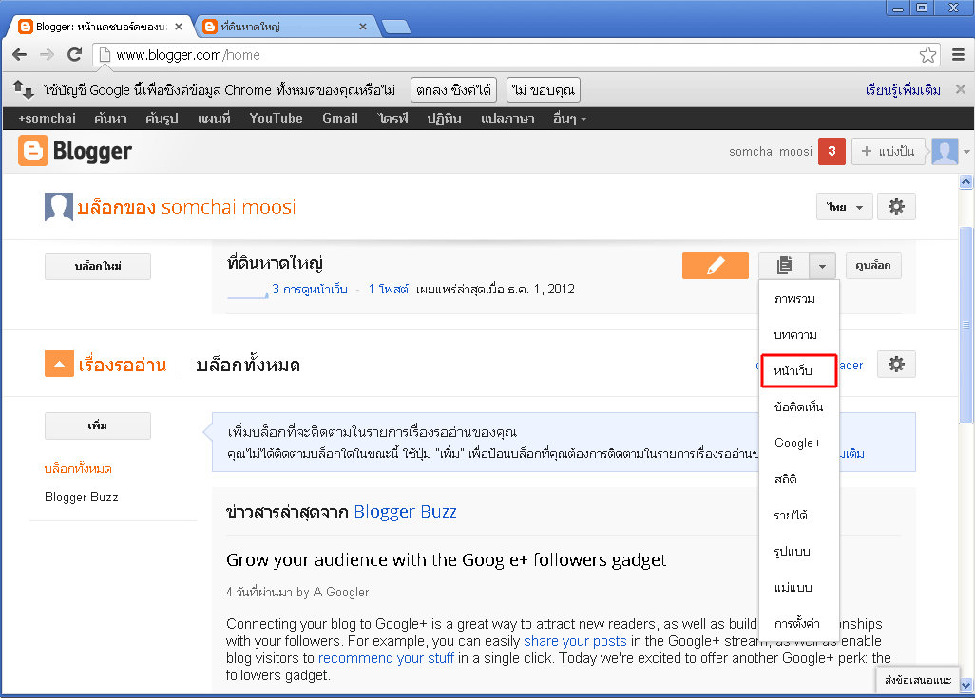Select บล็อกทั้งหมด in left sidebar
975x698 pixels.
tap(78, 468)
